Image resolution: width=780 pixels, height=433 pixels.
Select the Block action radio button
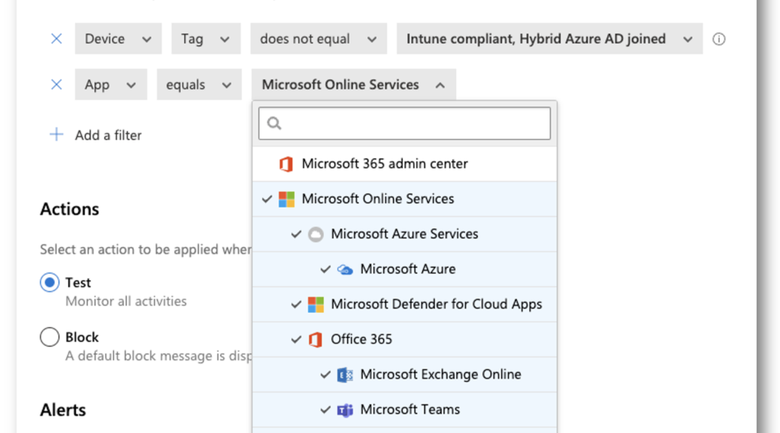pyautogui.click(x=50, y=337)
